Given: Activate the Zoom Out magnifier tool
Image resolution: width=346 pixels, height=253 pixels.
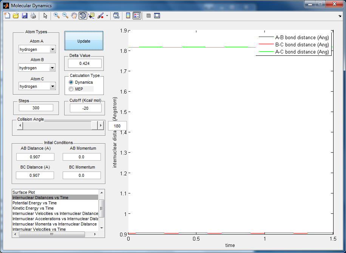Looking at the screenshot, I should [x=65, y=15].
